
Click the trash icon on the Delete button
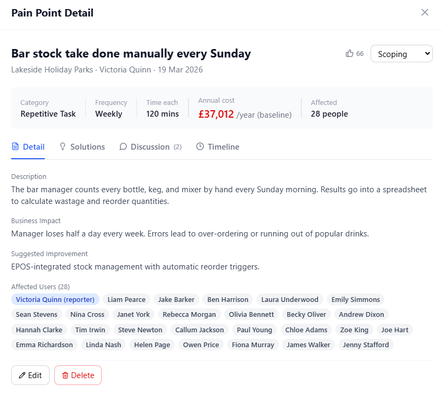click(x=65, y=375)
